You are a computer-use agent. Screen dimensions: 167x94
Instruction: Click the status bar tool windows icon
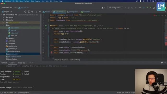[x=2, y=93]
